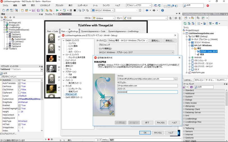Image resolution: width=228 pixels, height=142 pixels.
Task: Click the Tool Palette vertical scrollbar
Action: [x=227, y=115]
